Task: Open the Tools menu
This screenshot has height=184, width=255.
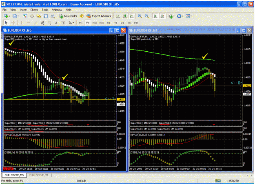Action: [45, 10]
